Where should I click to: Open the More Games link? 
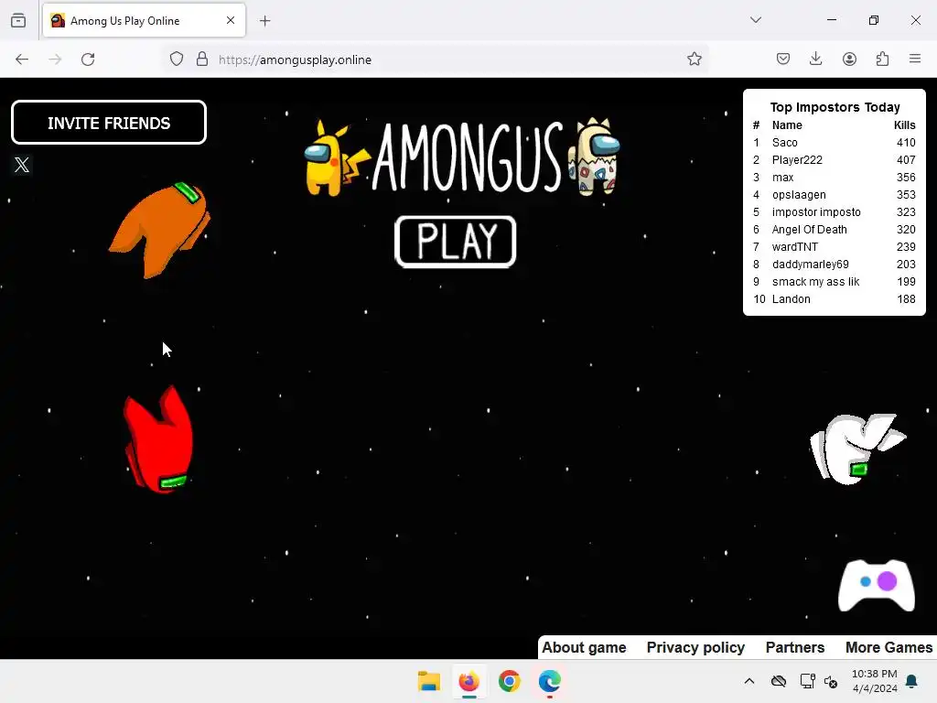889,647
